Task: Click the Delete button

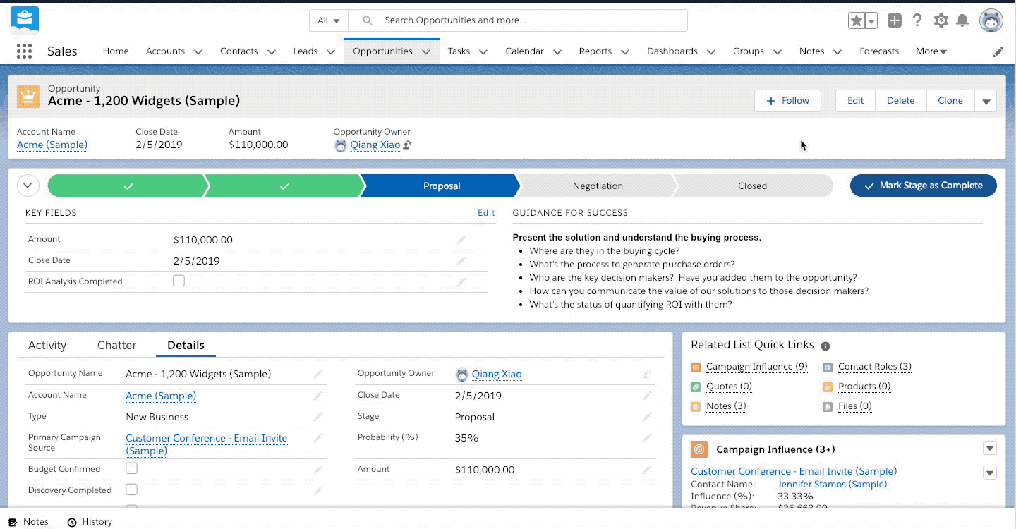Action: (x=901, y=101)
